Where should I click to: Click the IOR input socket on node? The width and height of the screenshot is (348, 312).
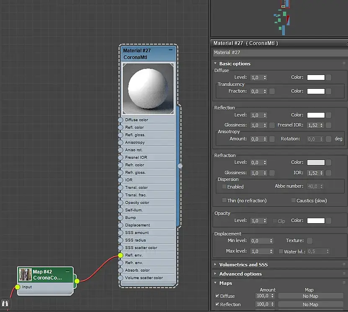(120, 180)
